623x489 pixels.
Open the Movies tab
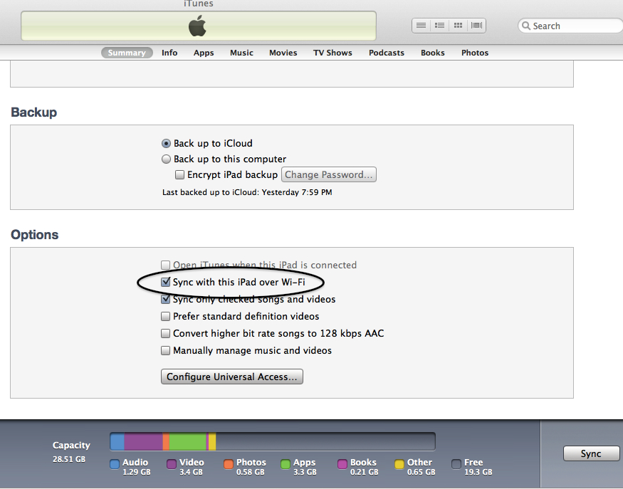click(283, 53)
